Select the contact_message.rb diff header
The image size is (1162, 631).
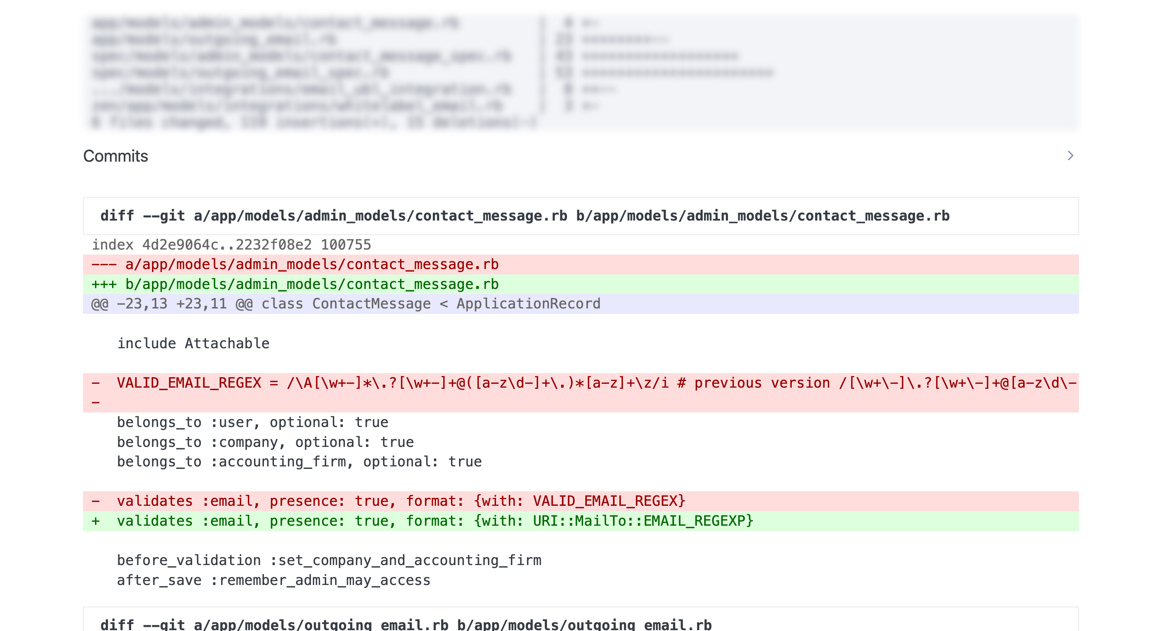tap(525, 216)
